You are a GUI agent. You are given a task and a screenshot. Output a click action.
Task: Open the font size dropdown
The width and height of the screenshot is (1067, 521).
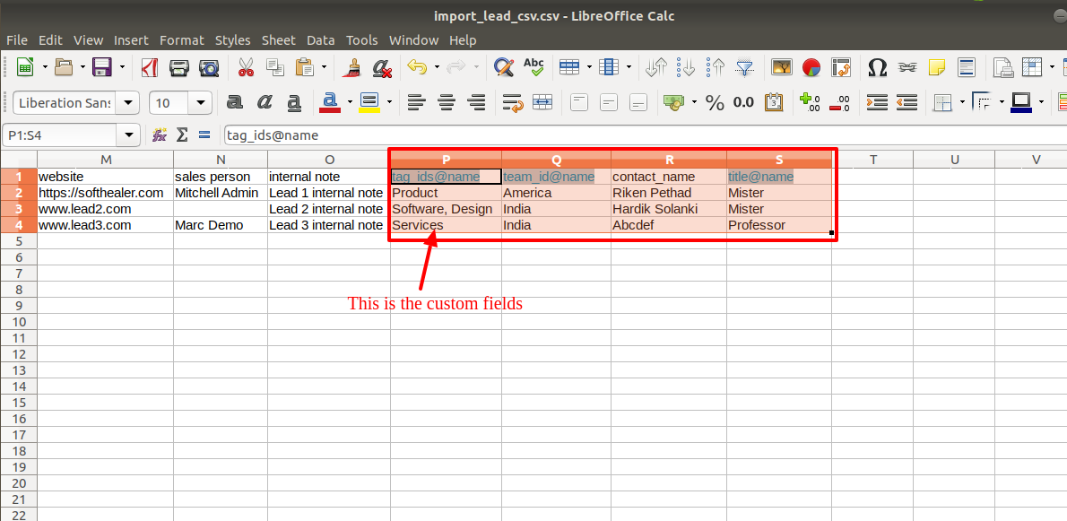(x=201, y=103)
